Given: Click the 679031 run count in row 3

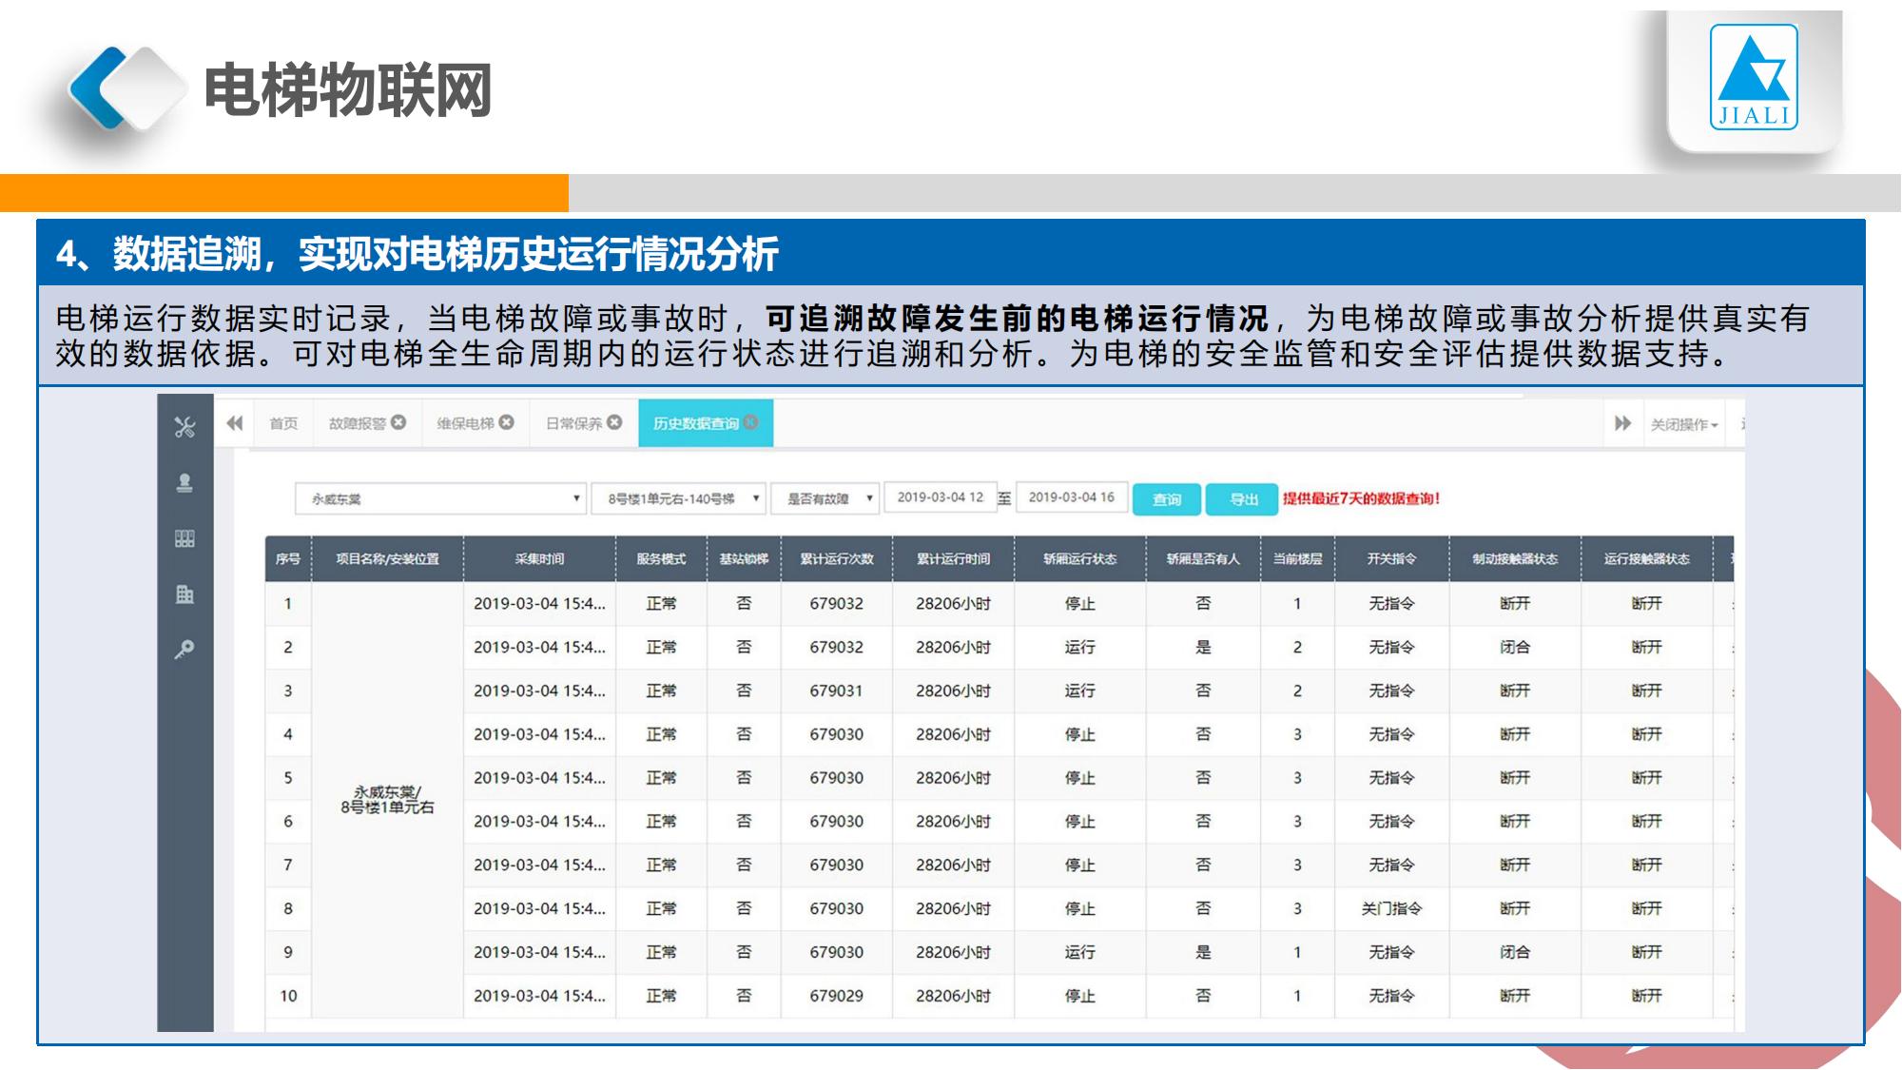Looking at the screenshot, I should point(837,691).
